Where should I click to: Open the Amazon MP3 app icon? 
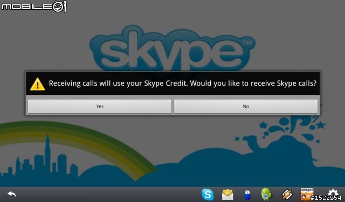(307, 194)
